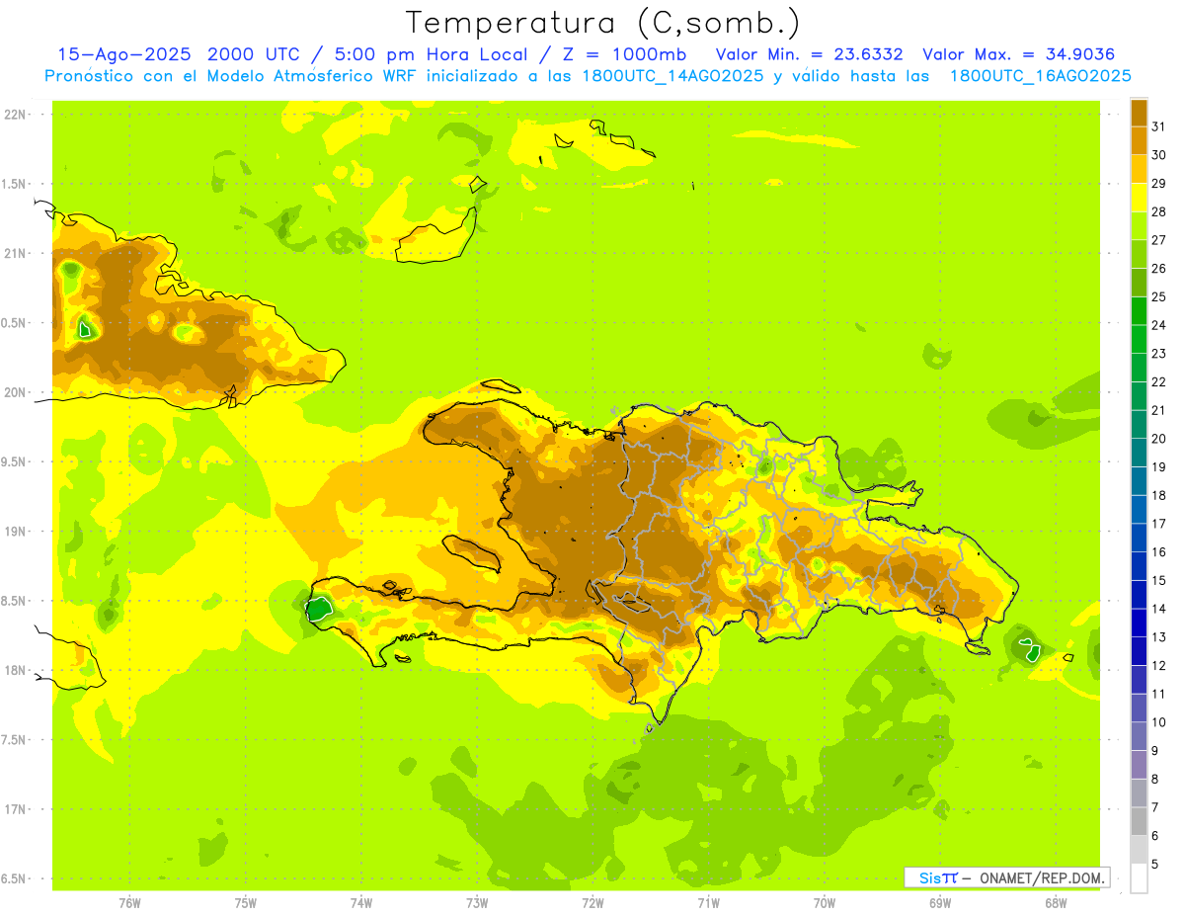The width and height of the screenshot is (1185, 916).
Task: Click the teal legend swatch between 19 and 20
Action: tap(1139, 453)
